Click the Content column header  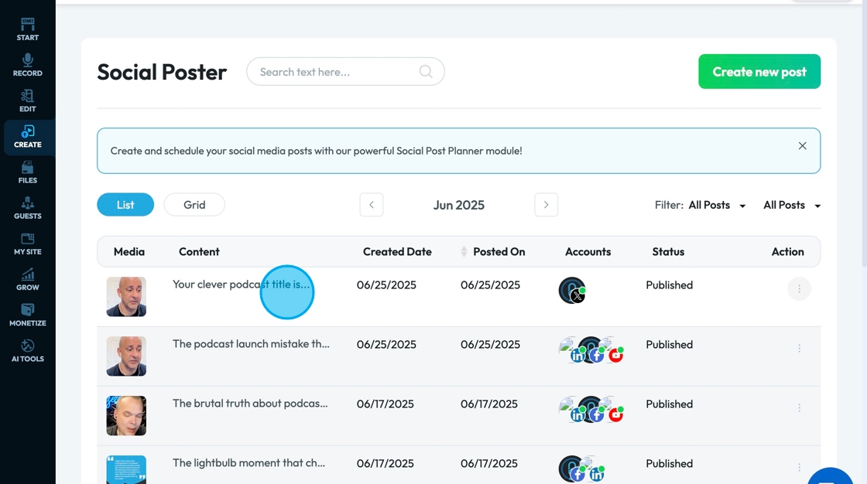click(x=199, y=252)
